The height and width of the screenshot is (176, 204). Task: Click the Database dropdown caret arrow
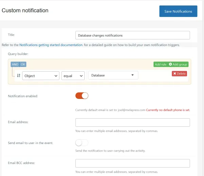132,75
